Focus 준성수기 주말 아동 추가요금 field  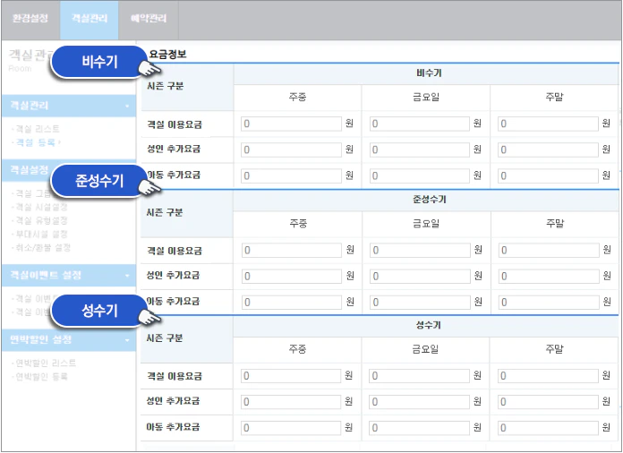[549, 303]
